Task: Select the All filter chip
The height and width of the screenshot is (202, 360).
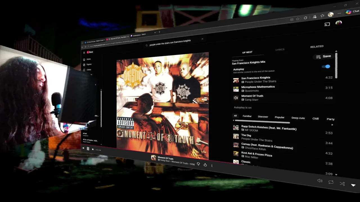Action: click(235, 116)
